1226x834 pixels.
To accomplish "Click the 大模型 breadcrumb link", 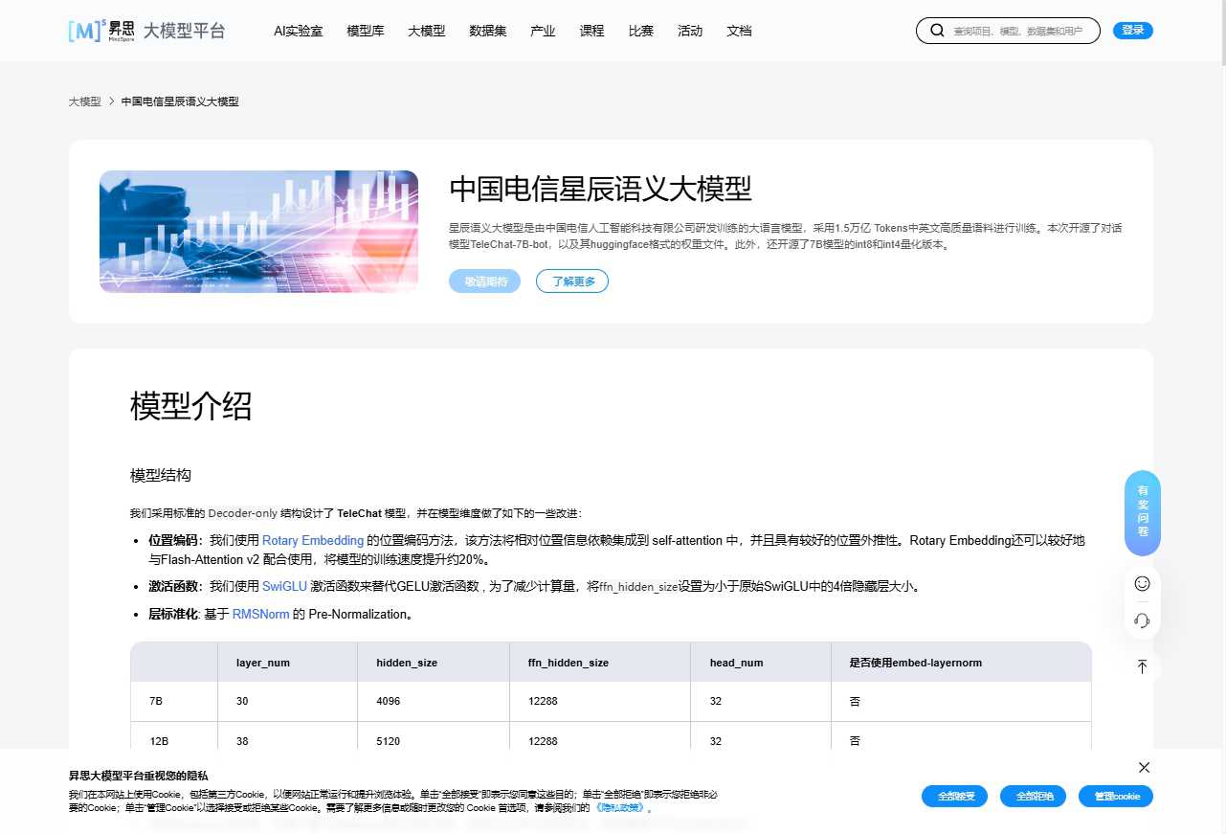I will coord(85,101).
